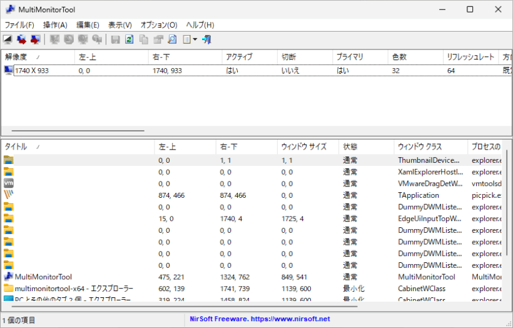The image size is (513, 328).
Task: Sort monitors by アクティブ column header
Action: tap(250, 57)
